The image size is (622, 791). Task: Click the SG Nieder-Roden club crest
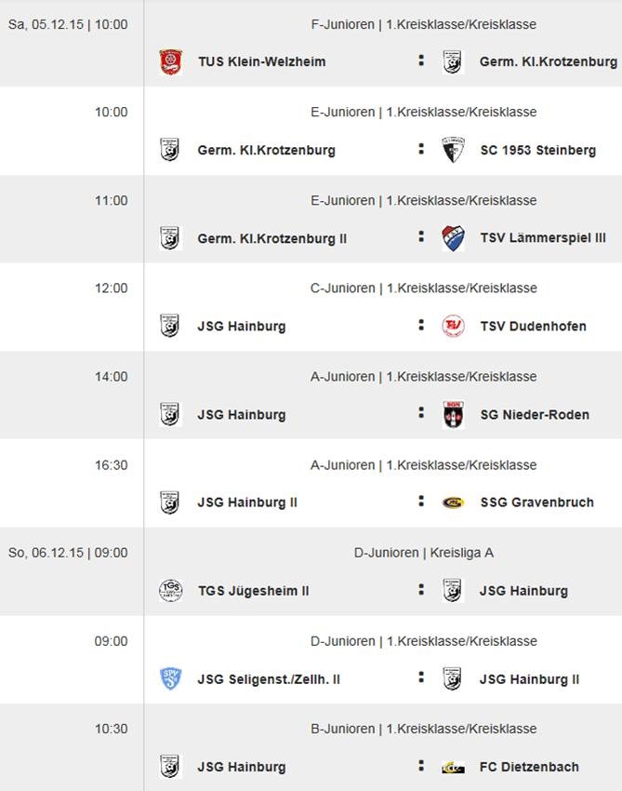[x=453, y=415]
